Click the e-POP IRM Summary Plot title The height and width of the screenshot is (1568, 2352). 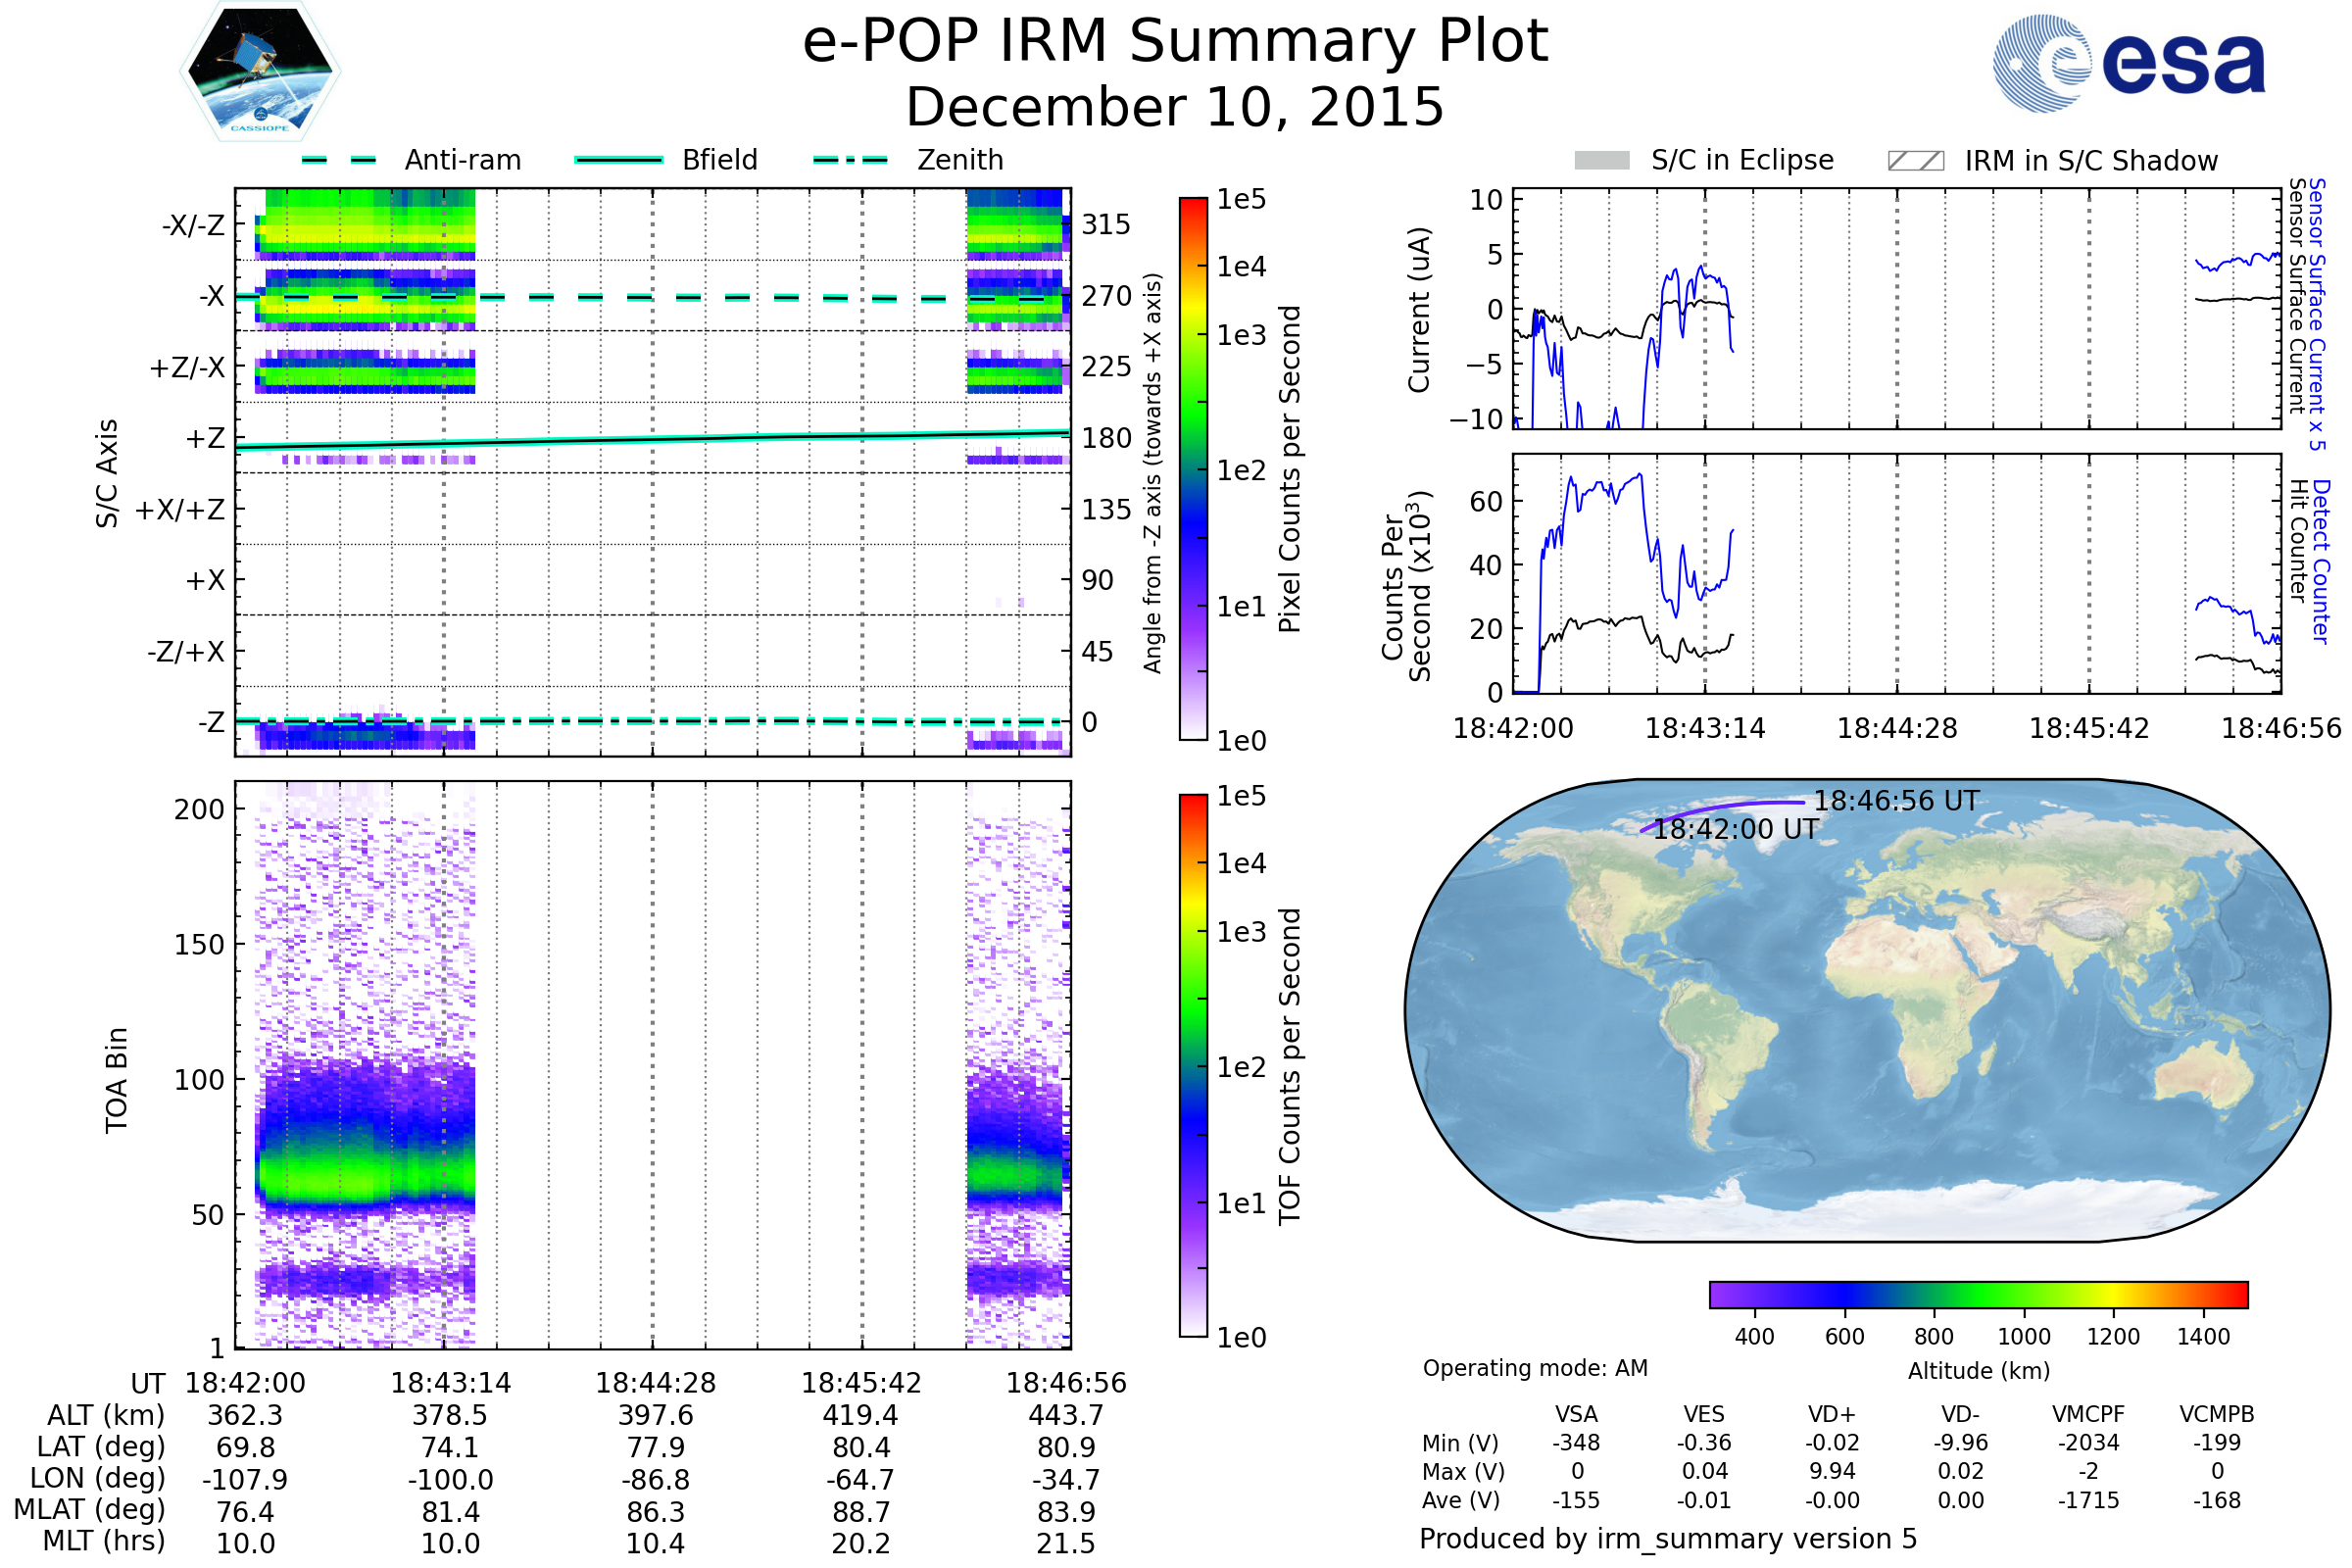(1175, 42)
